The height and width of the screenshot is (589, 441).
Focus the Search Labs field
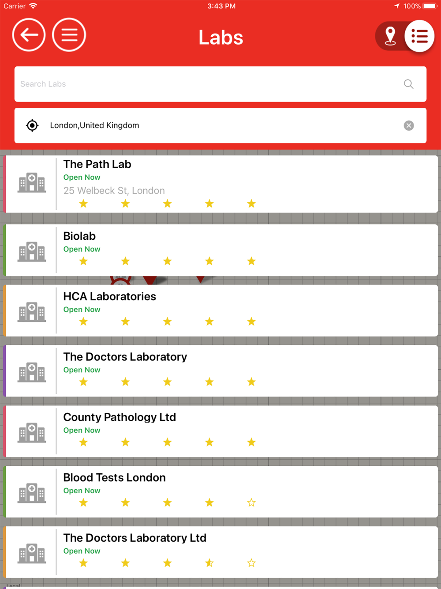click(220, 84)
